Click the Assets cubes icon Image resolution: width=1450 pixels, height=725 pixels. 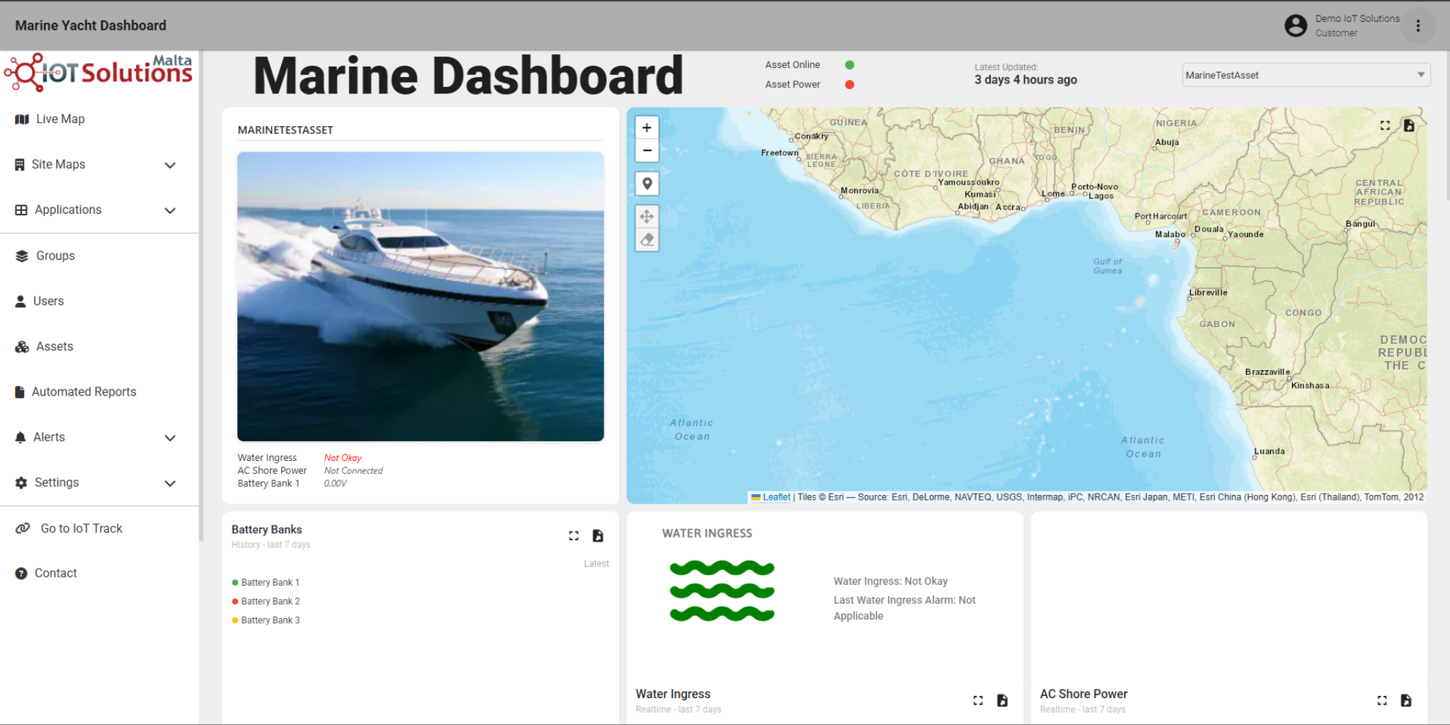tap(22, 346)
